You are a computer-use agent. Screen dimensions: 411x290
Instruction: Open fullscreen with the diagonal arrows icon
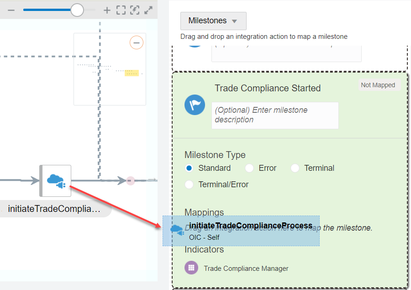pos(148,9)
